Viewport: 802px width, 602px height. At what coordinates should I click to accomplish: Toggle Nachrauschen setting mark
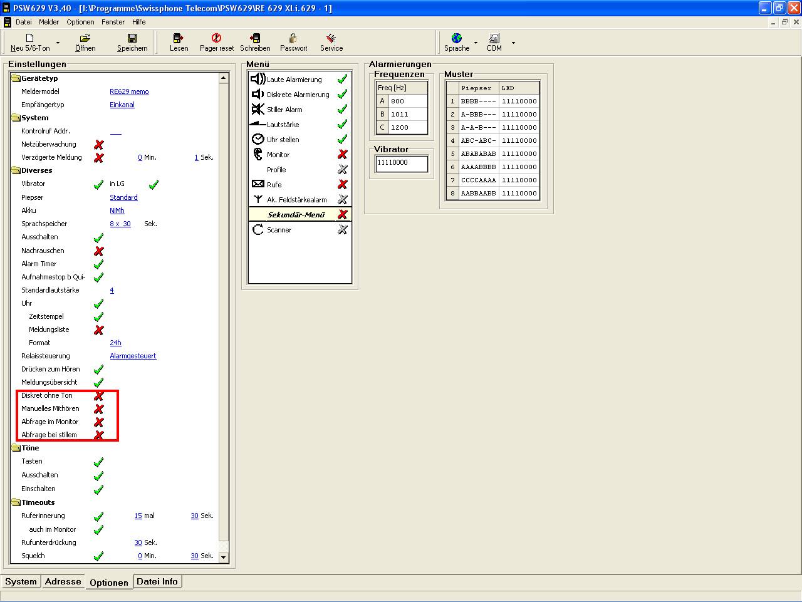[x=98, y=251]
